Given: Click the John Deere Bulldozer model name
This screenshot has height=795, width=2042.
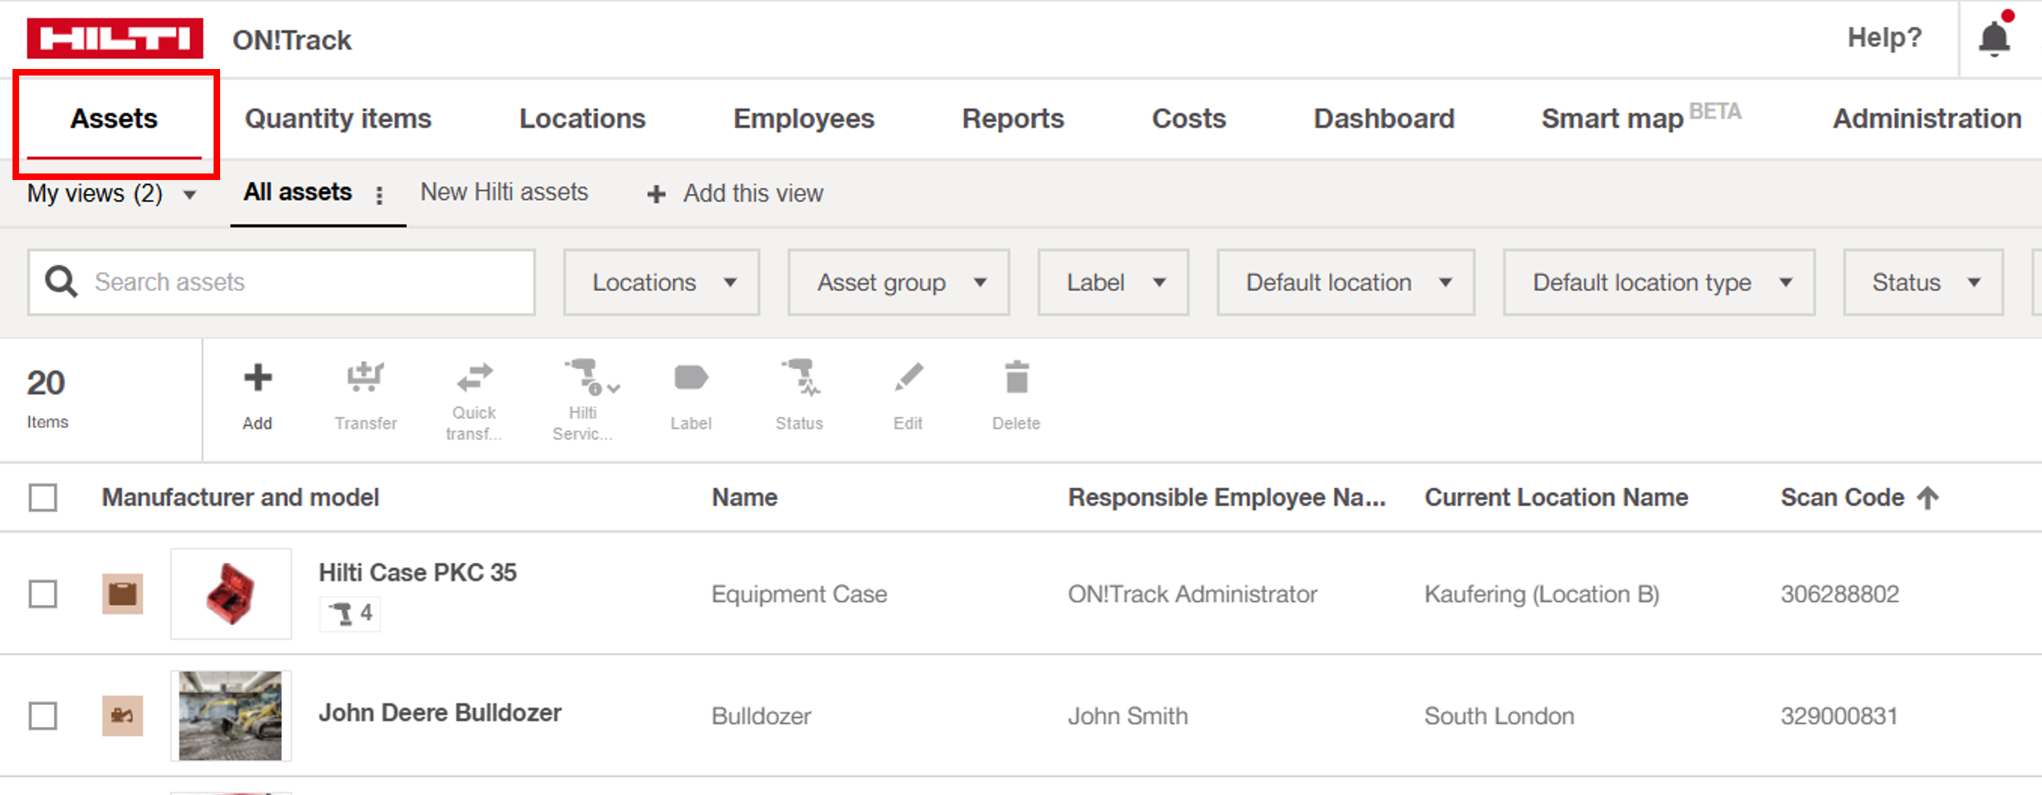Looking at the screenshot, I should [440, 714].
